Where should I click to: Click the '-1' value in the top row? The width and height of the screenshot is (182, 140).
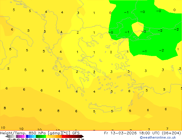pyautogui.click(x=126, y=12)
